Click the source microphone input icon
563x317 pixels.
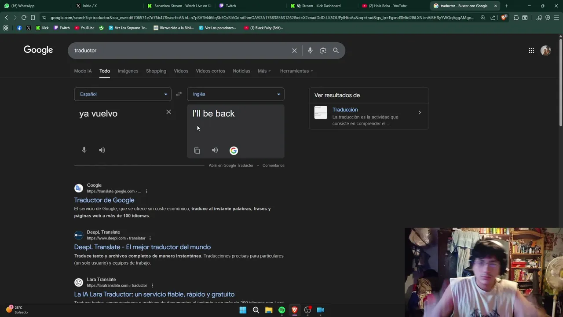[84, 150]
